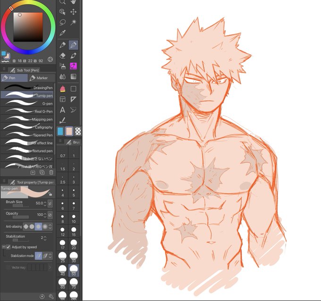Click the delete sub tool trash icon
This screenshot has height=301, width=321.
tap(51, 173)
